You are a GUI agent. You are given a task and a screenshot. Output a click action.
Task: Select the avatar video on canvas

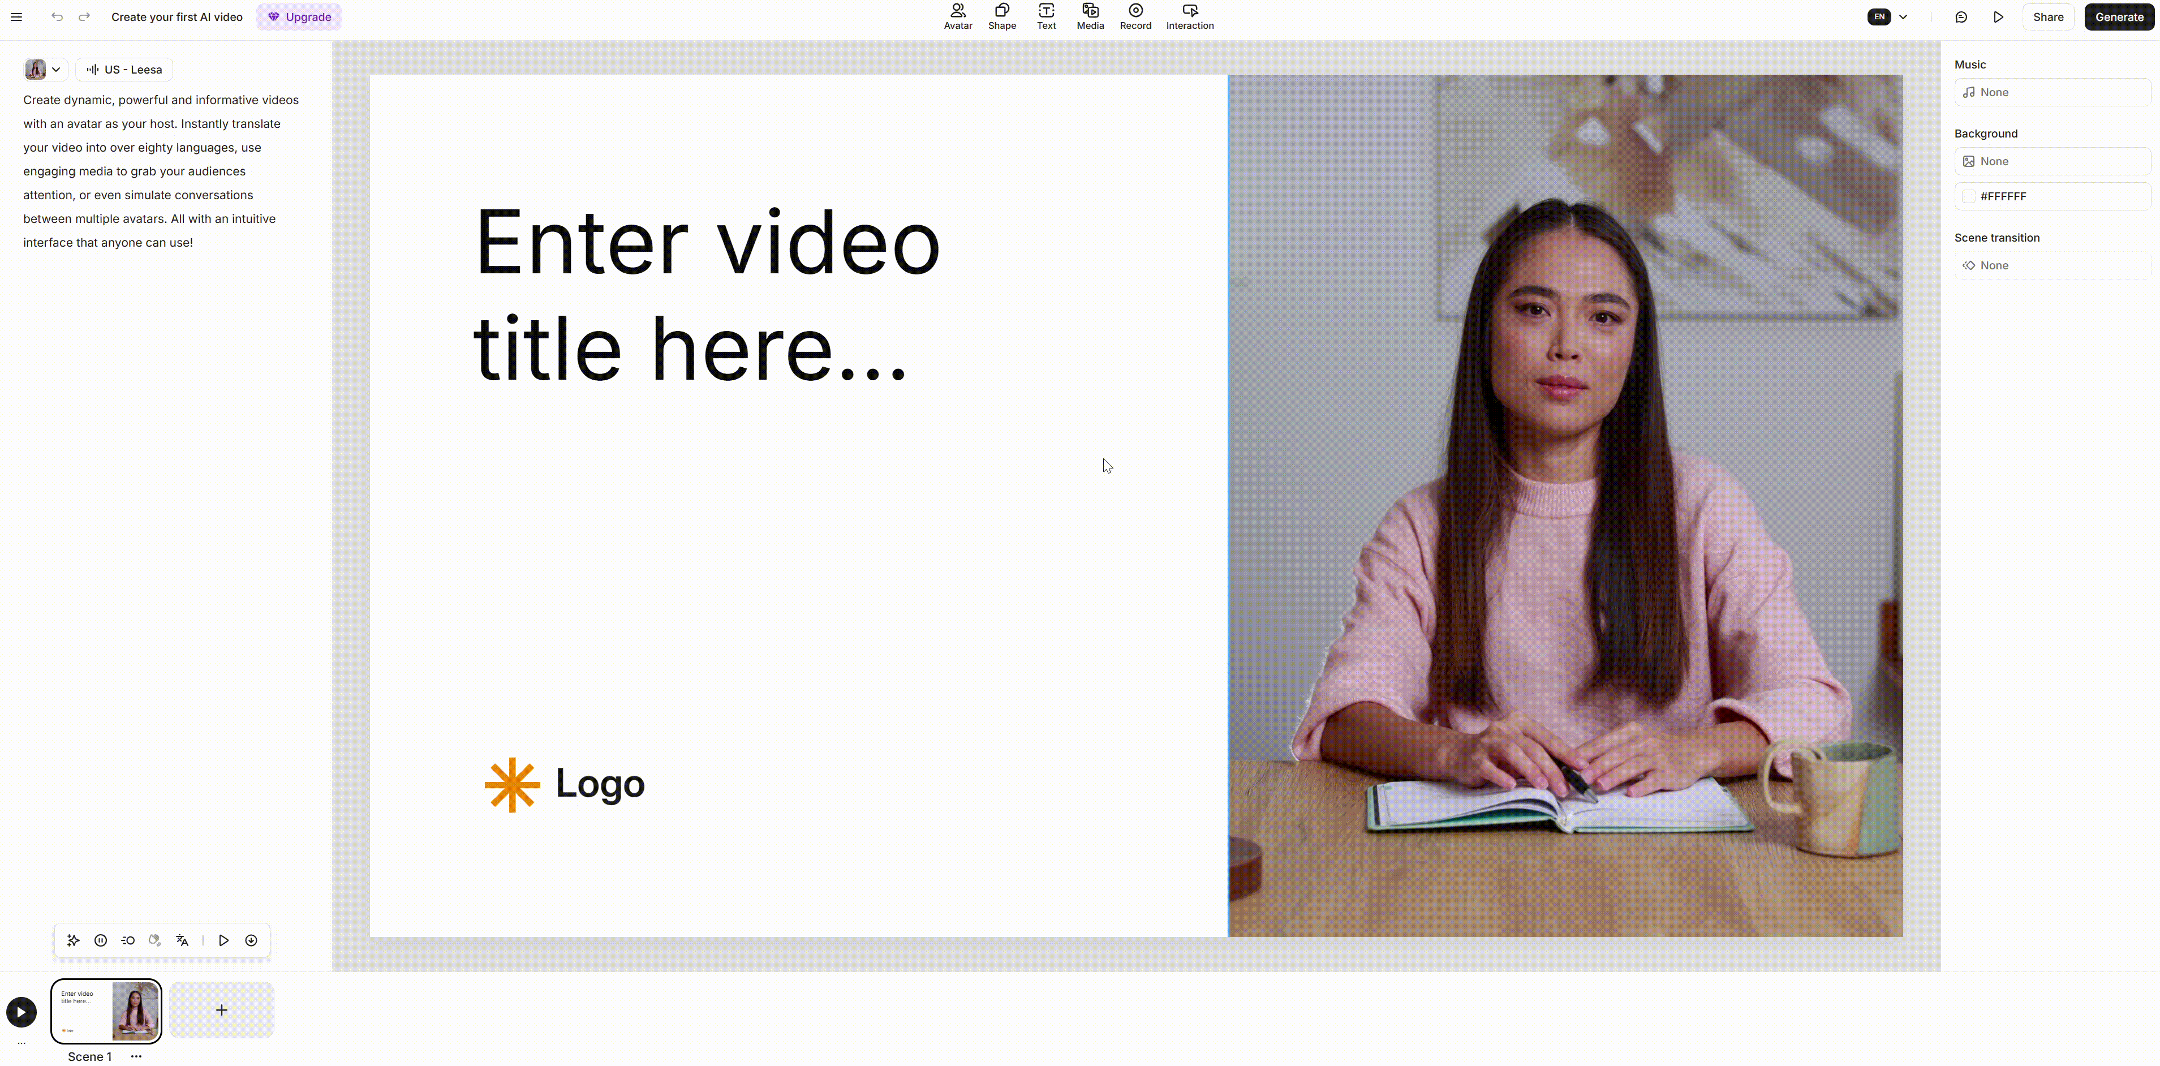1565,506
